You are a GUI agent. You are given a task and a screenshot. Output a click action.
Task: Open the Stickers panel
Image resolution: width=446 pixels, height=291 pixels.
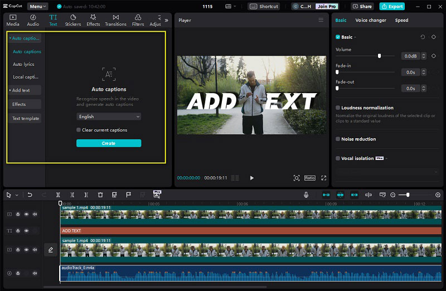click(x=73, y=21)
